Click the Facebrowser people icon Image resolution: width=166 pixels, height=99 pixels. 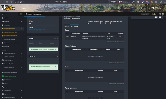coord(3,80)
